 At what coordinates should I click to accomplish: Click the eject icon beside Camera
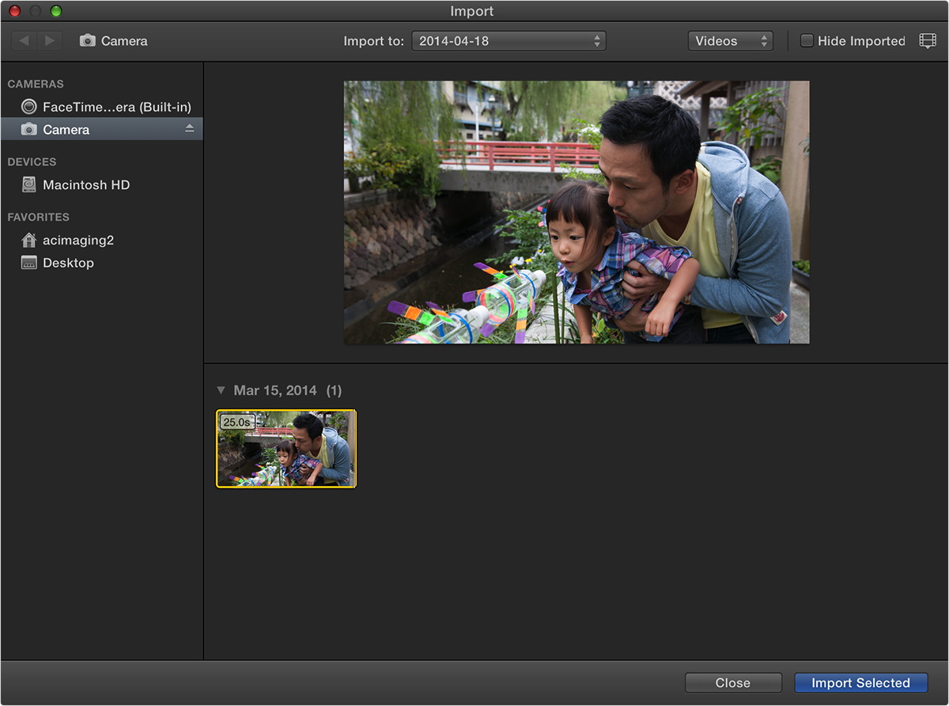[189, 128]
